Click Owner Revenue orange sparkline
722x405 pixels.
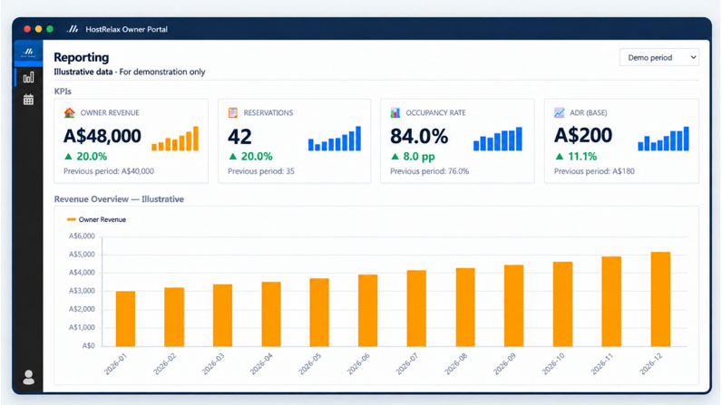(175, 139)
